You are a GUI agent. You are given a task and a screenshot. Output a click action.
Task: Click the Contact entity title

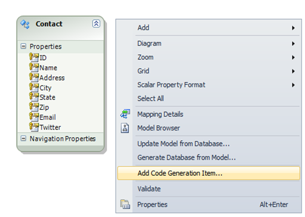pyautogui.click(x=49, y=24)
